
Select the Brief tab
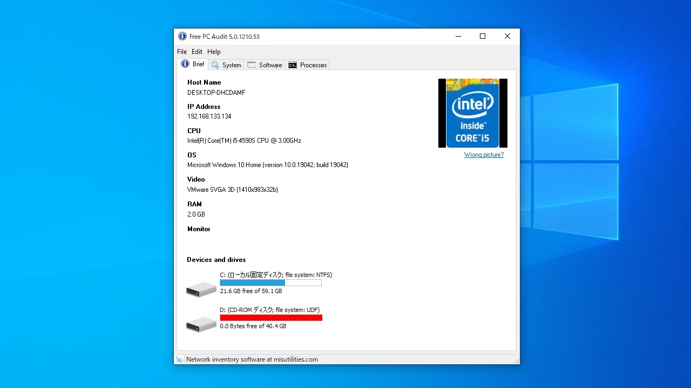point(193,64)
